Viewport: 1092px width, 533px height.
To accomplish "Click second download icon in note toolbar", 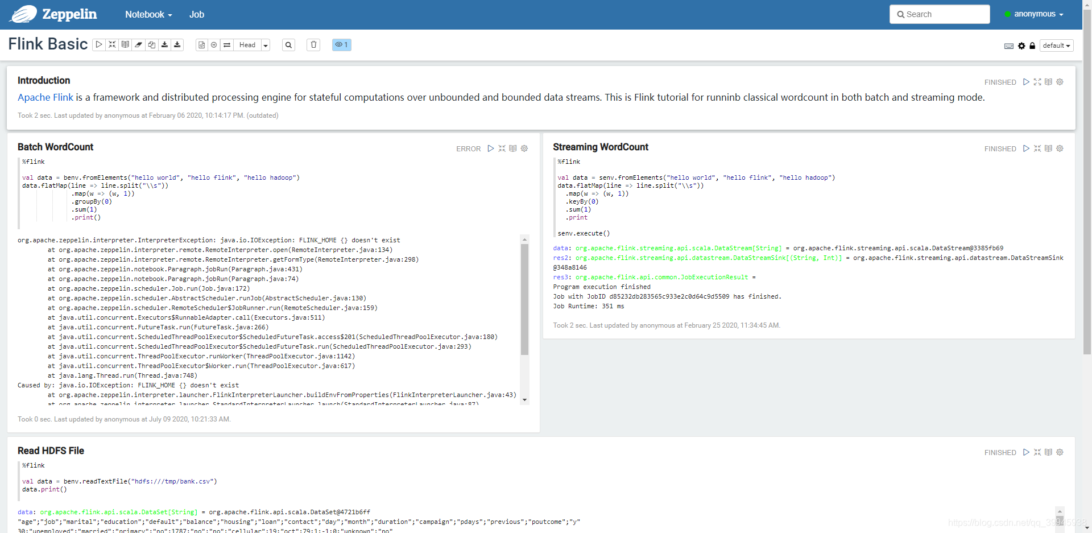I will click(177, 44).
